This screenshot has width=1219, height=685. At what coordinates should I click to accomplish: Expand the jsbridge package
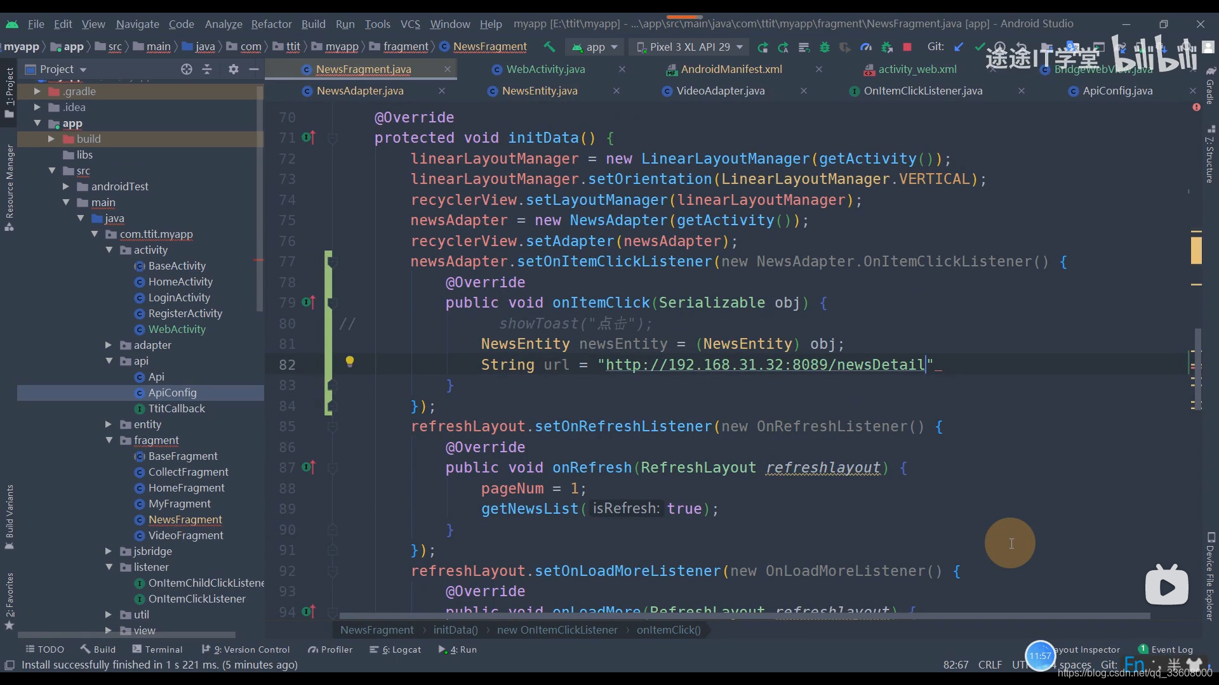click(109, 551)
